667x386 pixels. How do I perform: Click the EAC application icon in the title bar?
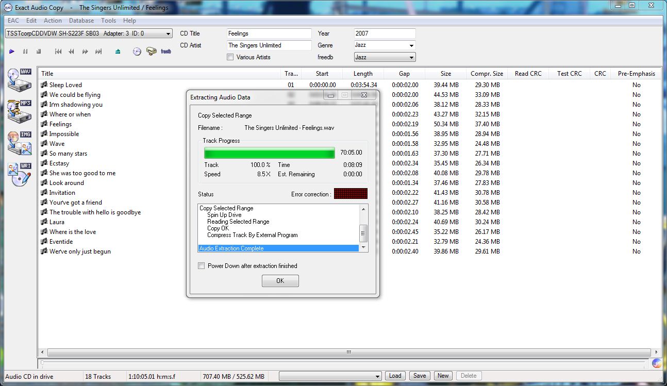click(x=8, y=8)
